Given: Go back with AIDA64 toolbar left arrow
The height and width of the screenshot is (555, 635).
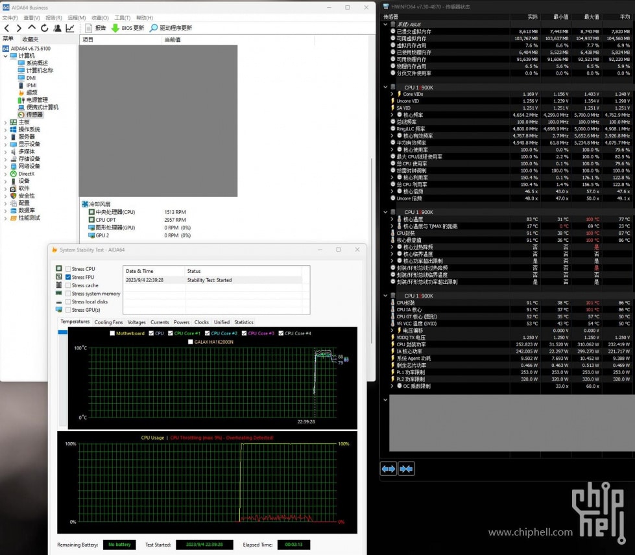Looking at the screenshot, I should [7, 28].
